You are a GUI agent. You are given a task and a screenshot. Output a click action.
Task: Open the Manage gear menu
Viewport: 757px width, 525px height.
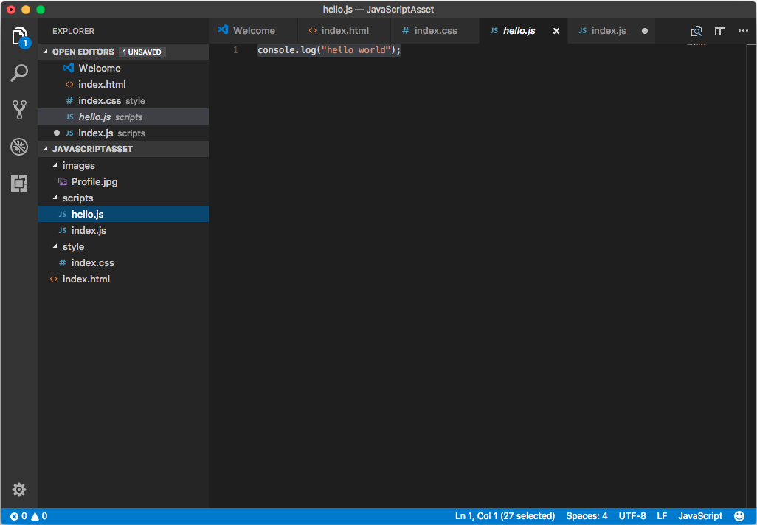click(x=19, y=490)
